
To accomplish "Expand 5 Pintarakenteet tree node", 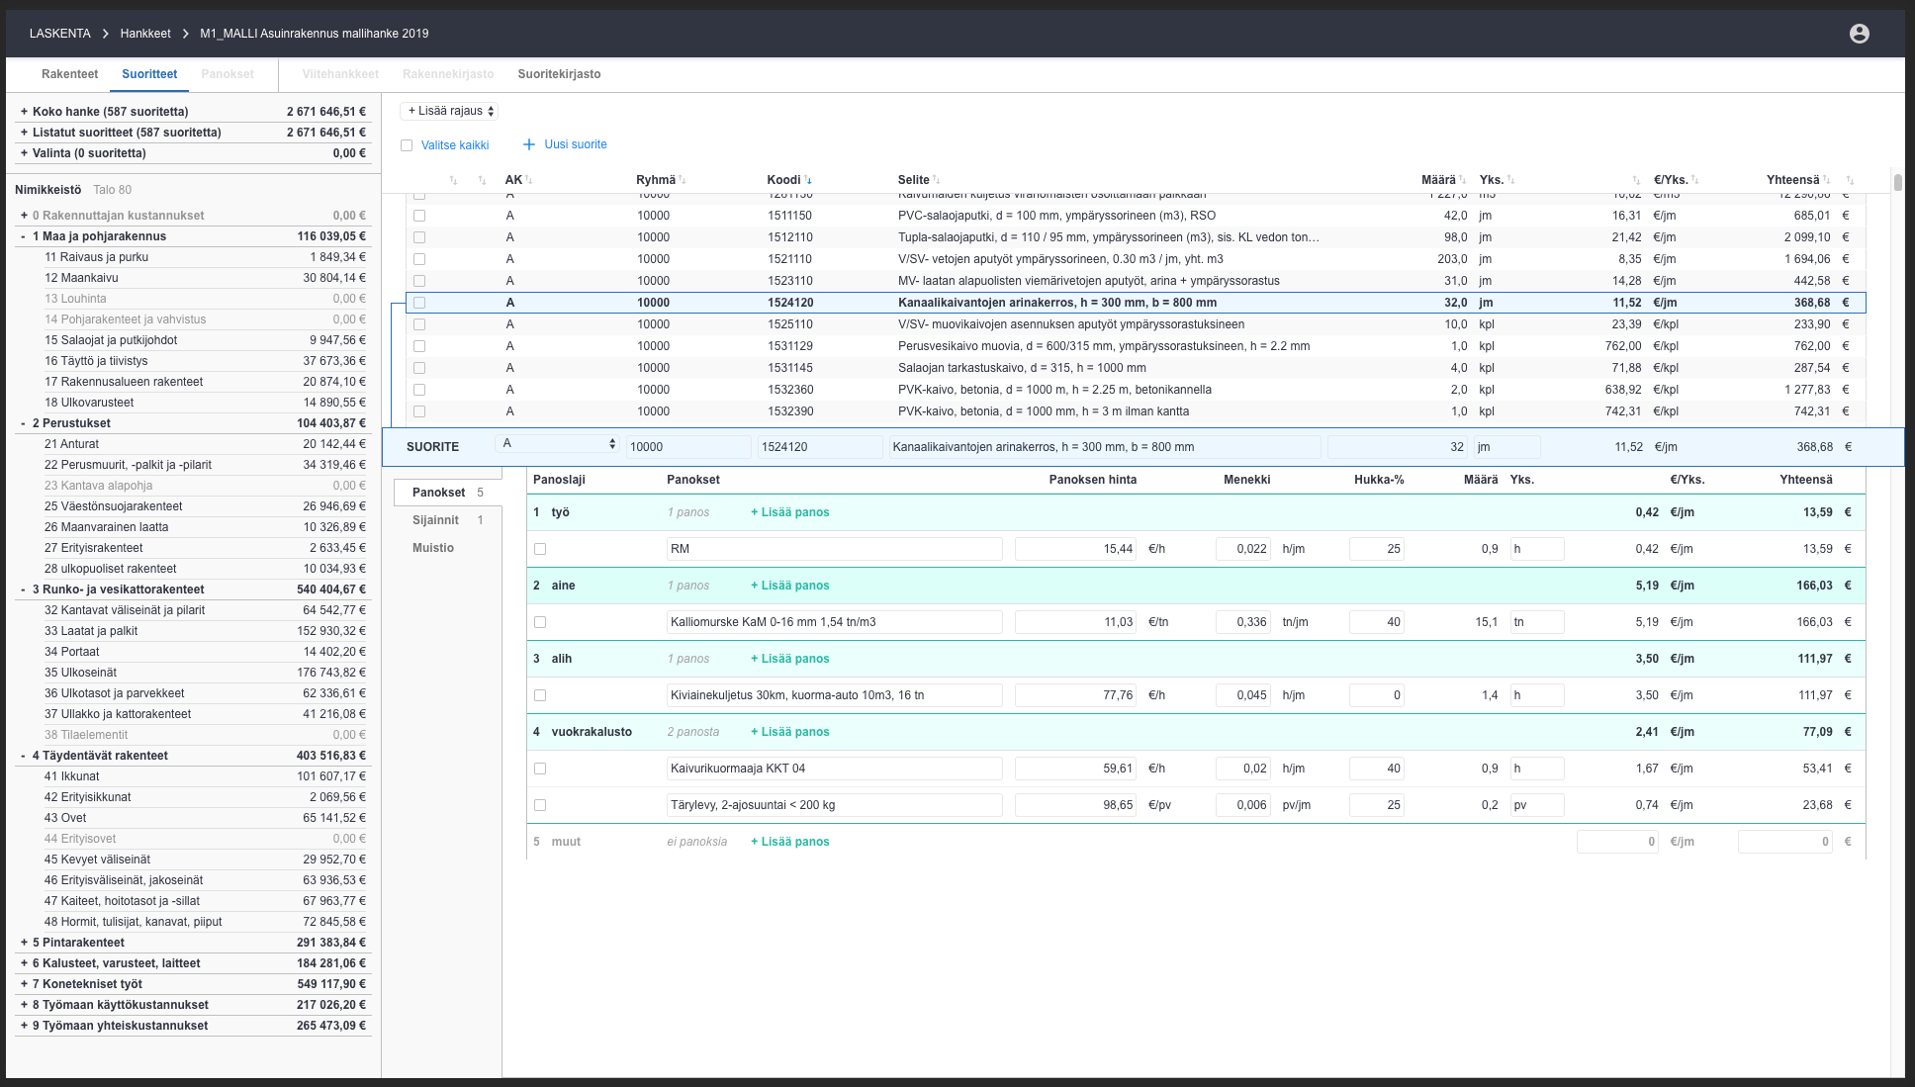I will 24,943.
